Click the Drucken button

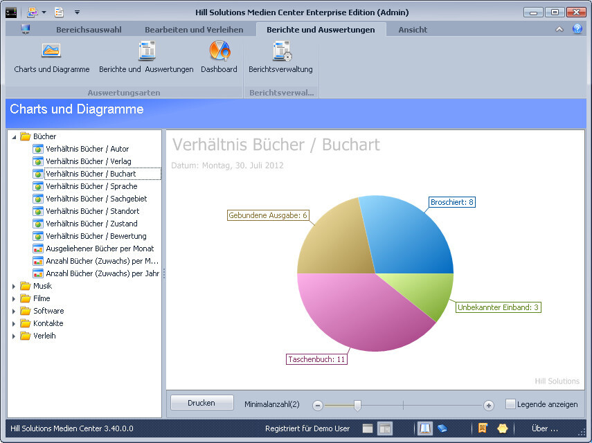201,403
